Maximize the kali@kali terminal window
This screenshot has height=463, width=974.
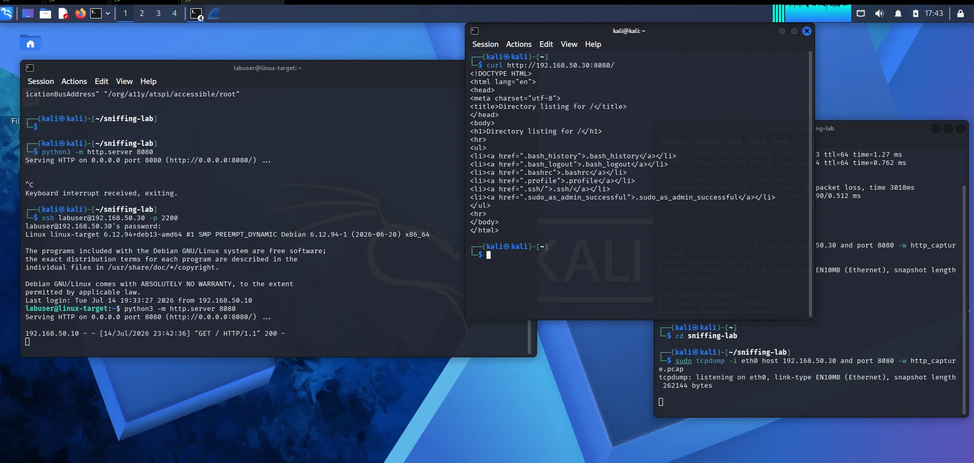pyautogui.click(x=794, y=31)
